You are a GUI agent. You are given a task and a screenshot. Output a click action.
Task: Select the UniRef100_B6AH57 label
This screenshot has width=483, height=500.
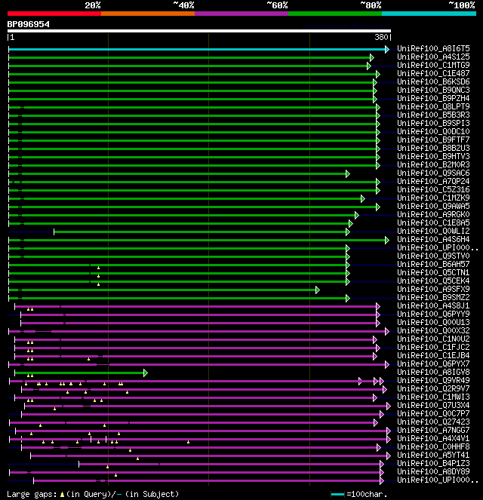tap(433, 264)
